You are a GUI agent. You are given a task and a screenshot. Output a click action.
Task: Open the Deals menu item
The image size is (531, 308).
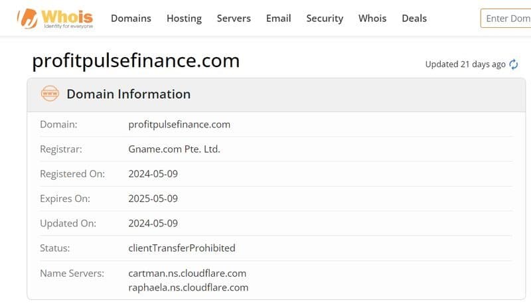414,19
